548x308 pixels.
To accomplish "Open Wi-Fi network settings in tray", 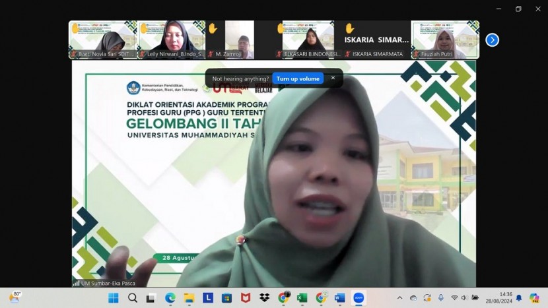I will click(454, 298).
